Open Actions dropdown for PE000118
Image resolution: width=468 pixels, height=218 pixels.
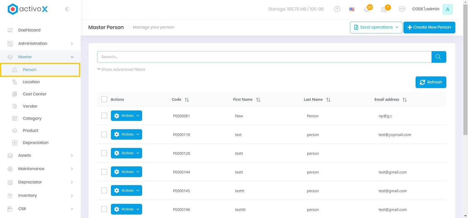tap(126, 135)
